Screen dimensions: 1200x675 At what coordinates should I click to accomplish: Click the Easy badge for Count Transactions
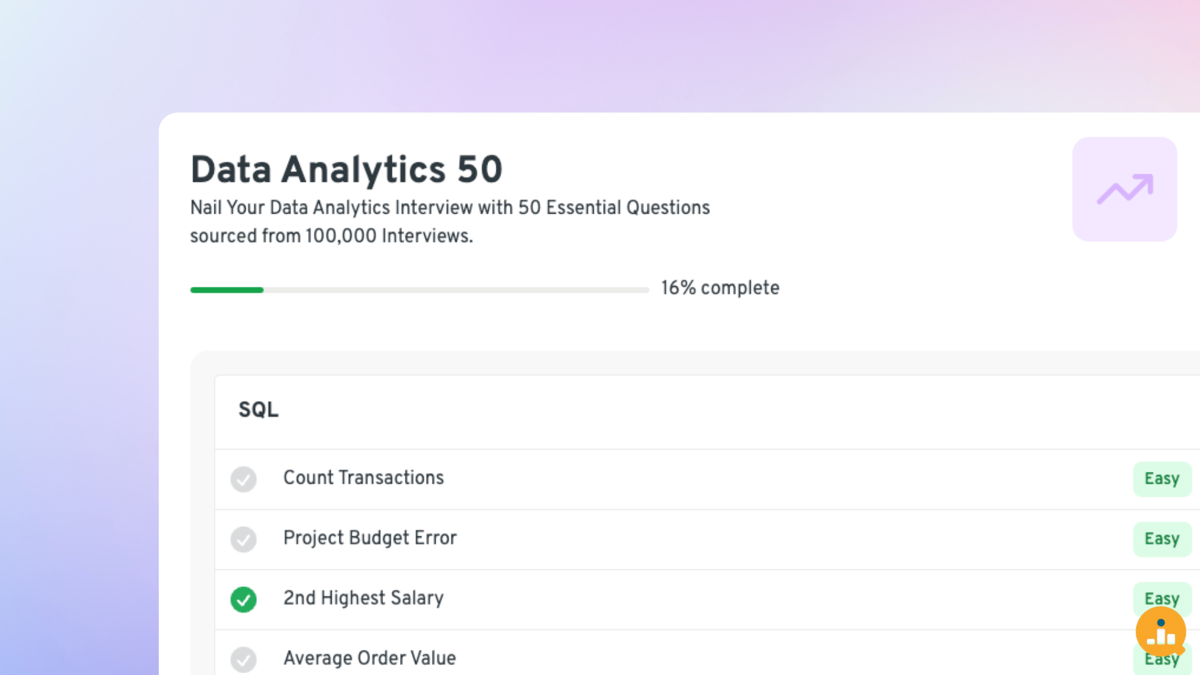pos(1161,479)
